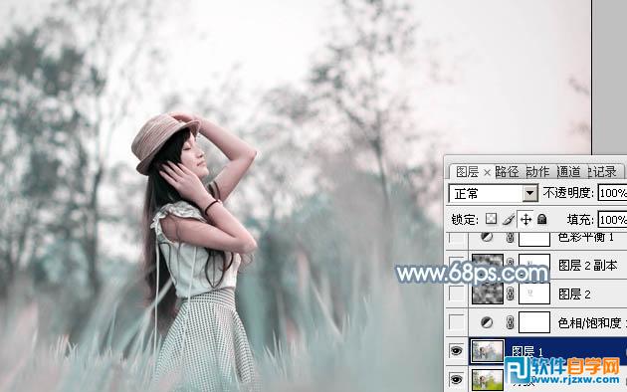Click the link chain icon on 图层 2
This screenshot has height=392, width=627.
point(510,294)
